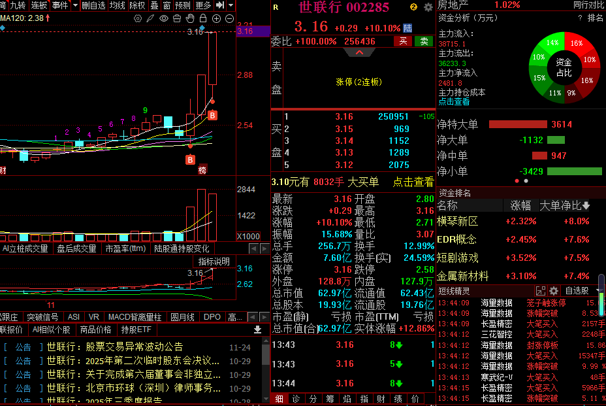Select the second page indicator dot
The height and width of the screenshot is (406, 606).
(526, 180)
